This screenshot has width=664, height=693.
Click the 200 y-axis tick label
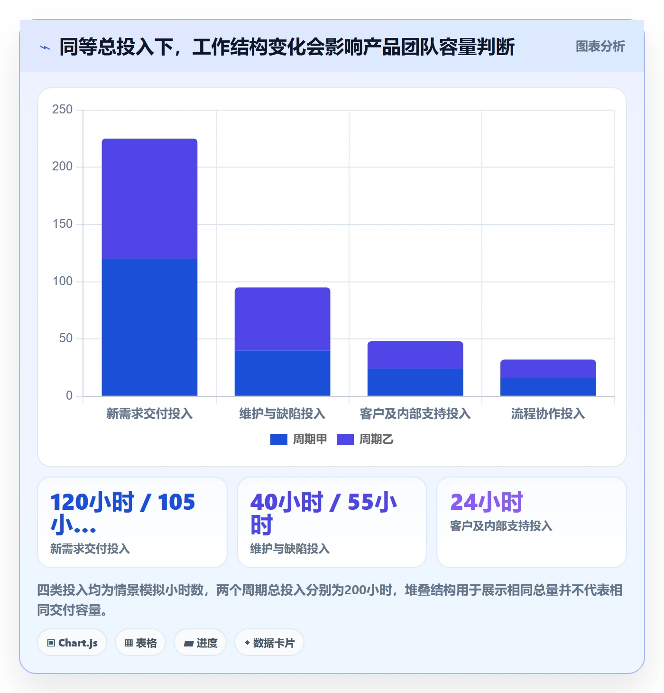click(x=63, y=167)
